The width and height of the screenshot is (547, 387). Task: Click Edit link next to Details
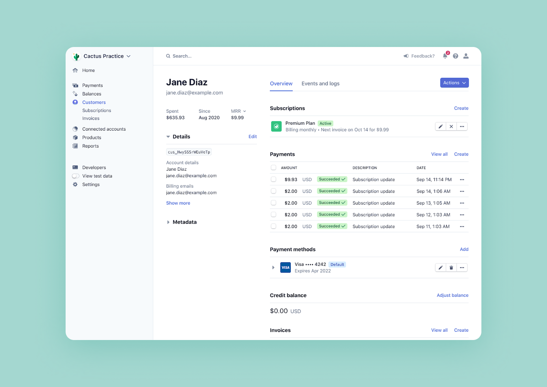(253, 136)
